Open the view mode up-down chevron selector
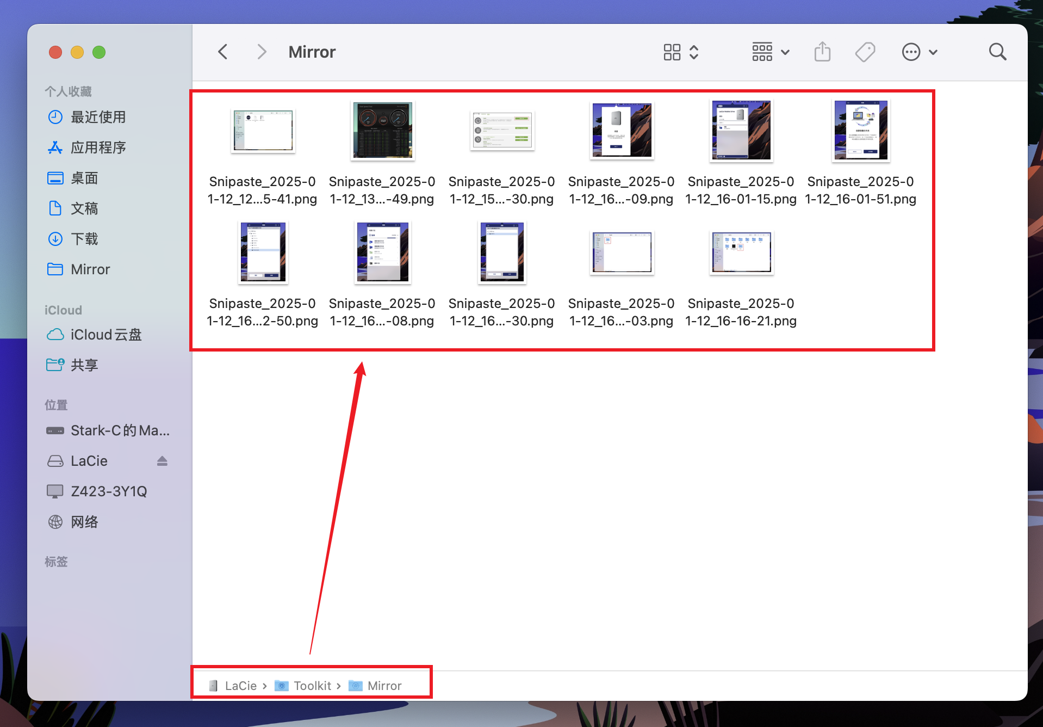Viewport: 1043px width, 727px height. click(694, 52)
